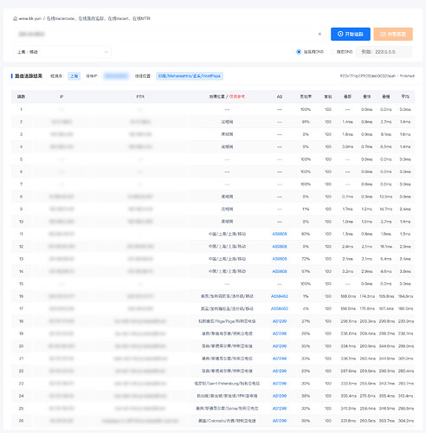Click the 91% loss value in hop 2

pyautogui.click(x=306, y=122)
